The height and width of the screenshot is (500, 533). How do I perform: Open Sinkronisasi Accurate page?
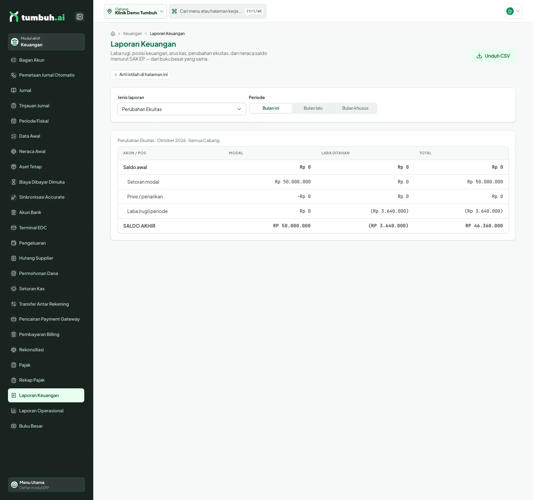point(46,197)
